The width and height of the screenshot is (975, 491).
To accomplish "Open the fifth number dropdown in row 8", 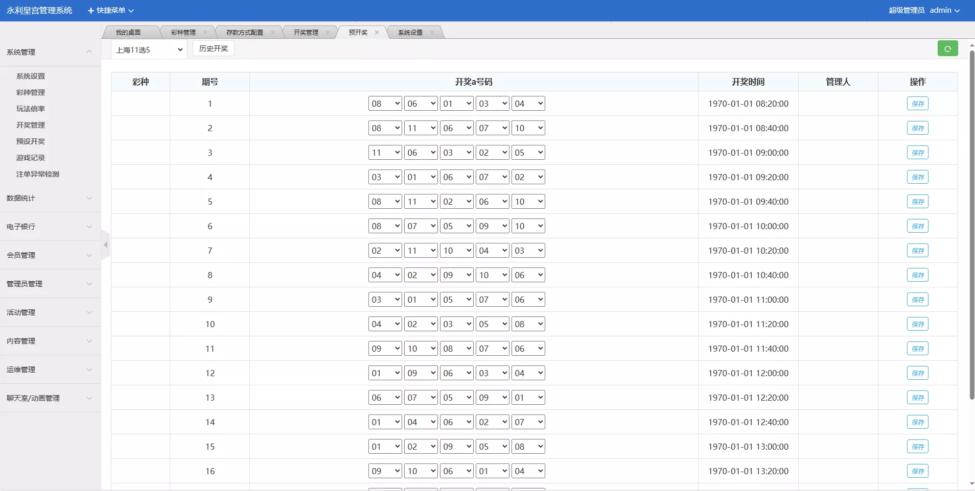I will [528, 275].
